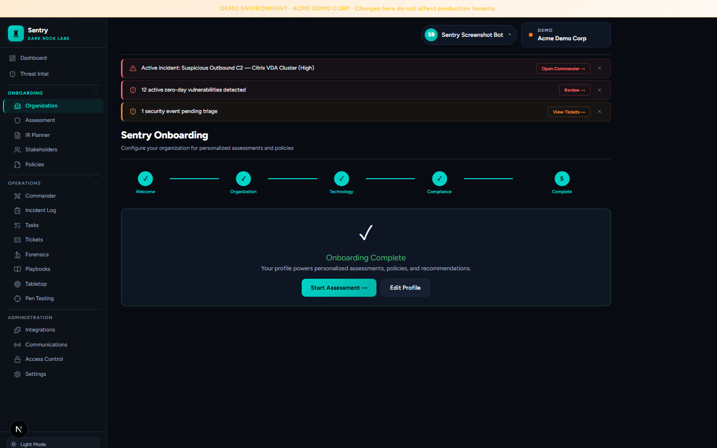Screen dimensions: 717x448
Task: Dismiss the zero-day vulnerabilities alert
Action: click(x=599, y=90)
